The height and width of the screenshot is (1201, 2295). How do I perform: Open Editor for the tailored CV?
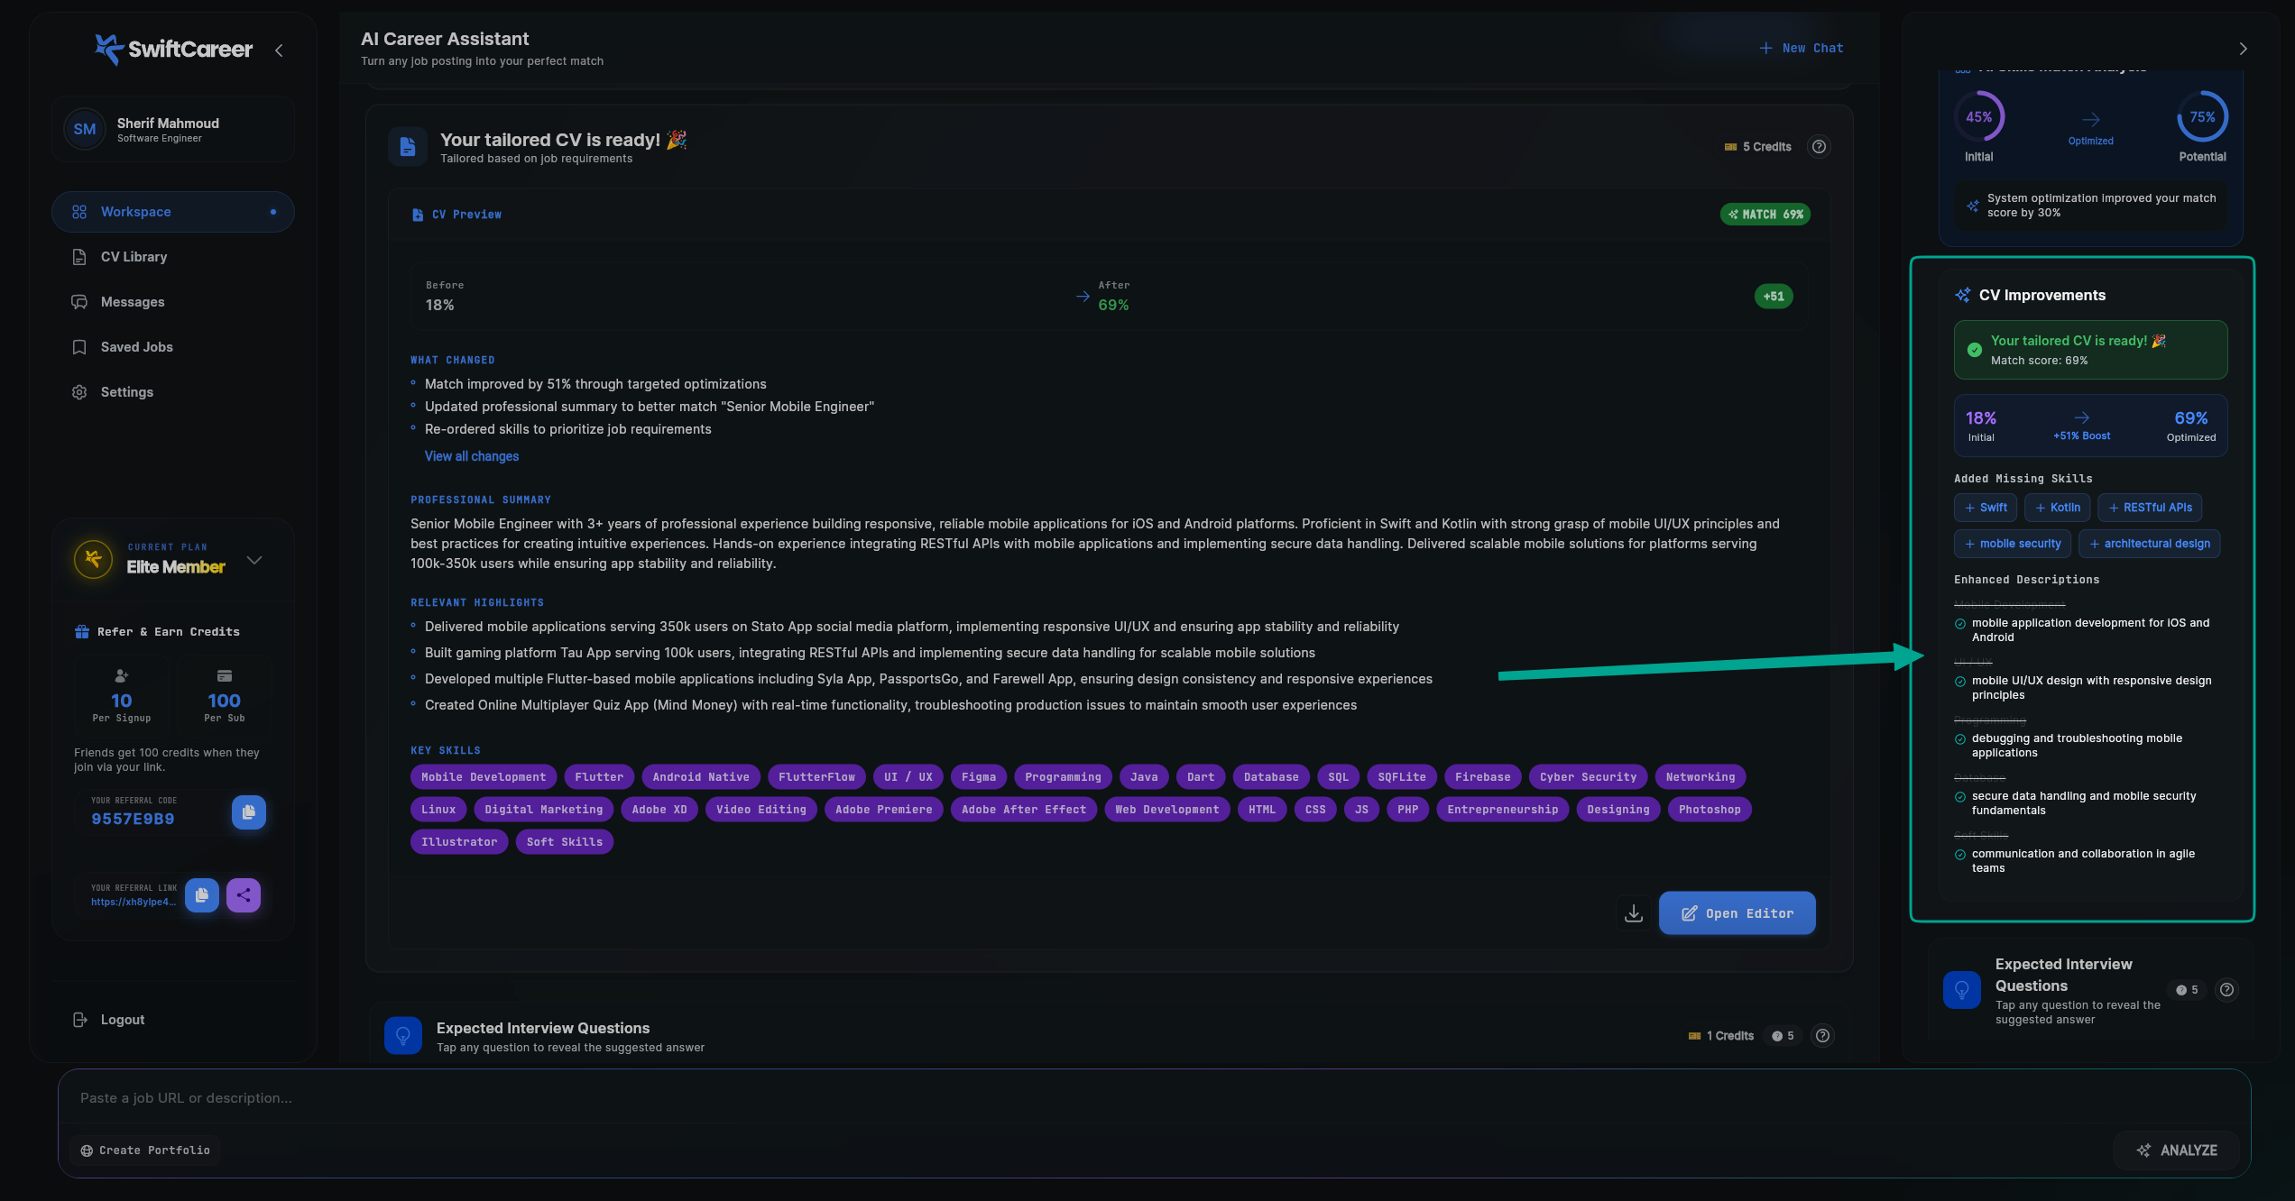(x=1736, y=912)
